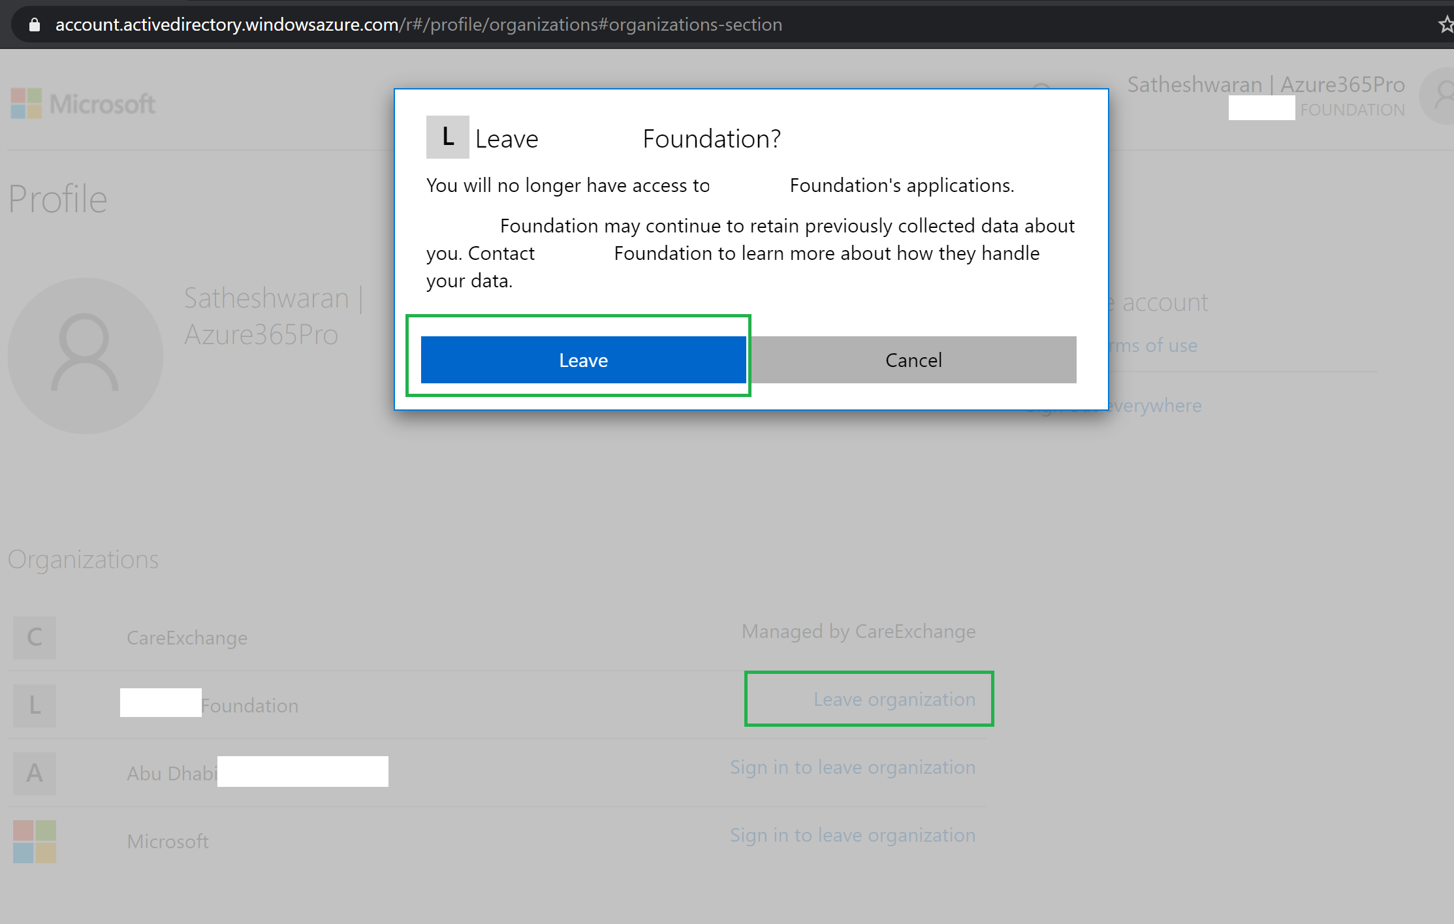Viewport: 1454px width, 924px height.
Task: Click the L tile in the organizations list
Action: tap(35, 705)
